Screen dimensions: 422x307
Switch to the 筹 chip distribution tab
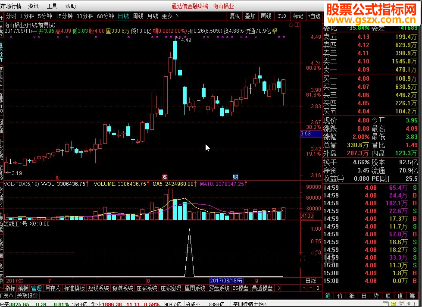[x=413, y=296]
